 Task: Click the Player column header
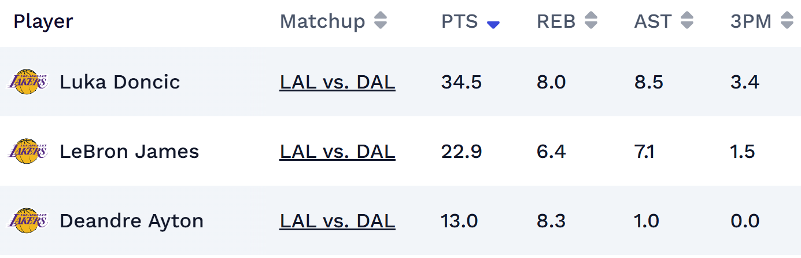[x=43, y=21]
